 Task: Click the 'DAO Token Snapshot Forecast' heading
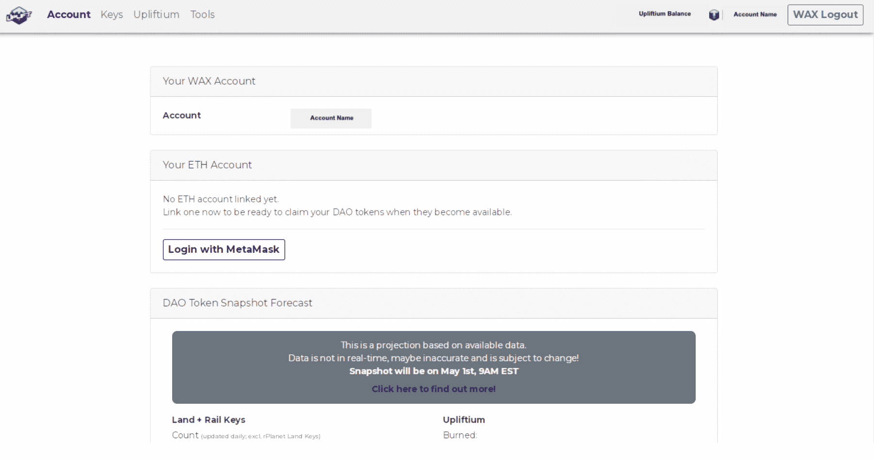pyautogui.click(x=237, y=303)
